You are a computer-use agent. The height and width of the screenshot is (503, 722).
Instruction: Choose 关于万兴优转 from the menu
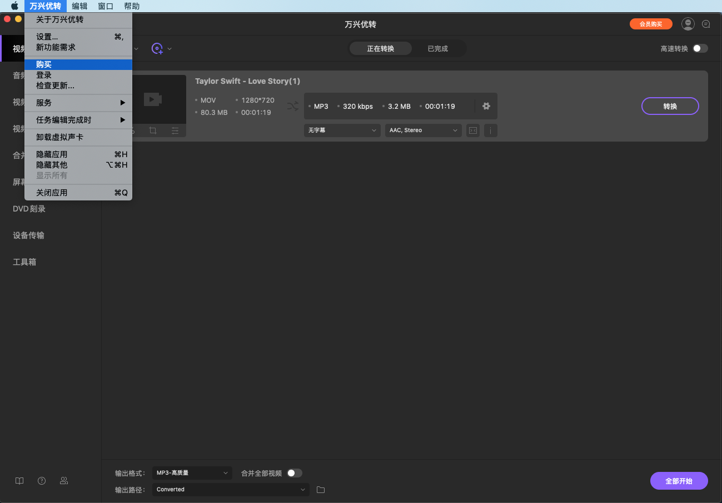(x=78, y=19)
